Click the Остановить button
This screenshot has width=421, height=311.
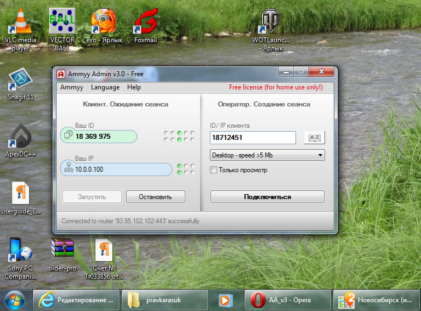(156, 197)
